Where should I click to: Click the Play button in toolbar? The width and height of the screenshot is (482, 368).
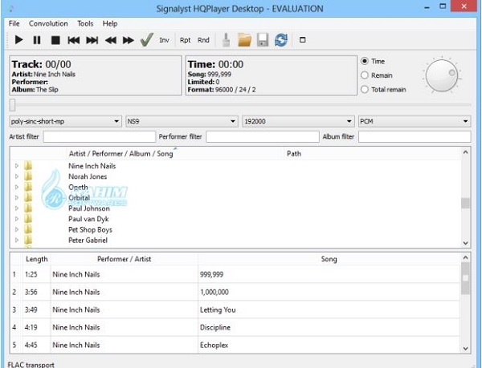[x=18, y=40]
